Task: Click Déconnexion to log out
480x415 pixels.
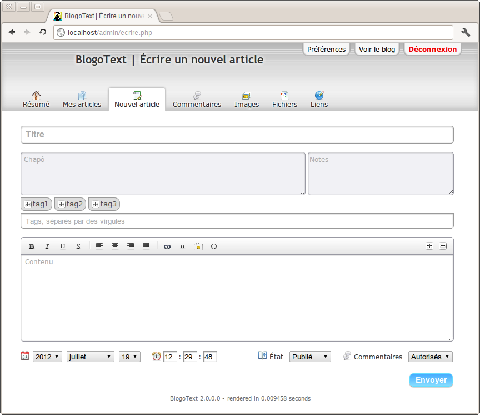Action: coord(432,49)
